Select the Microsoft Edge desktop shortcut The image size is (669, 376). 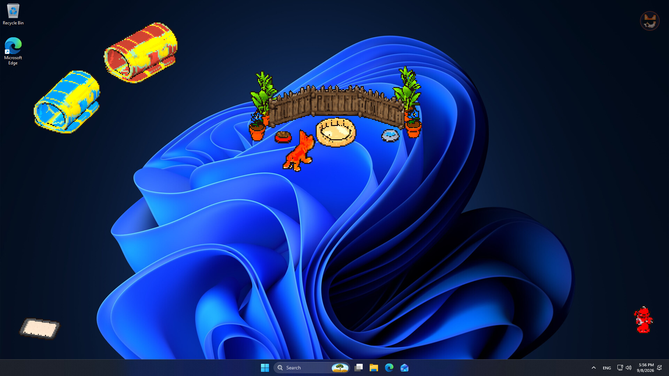13,51
